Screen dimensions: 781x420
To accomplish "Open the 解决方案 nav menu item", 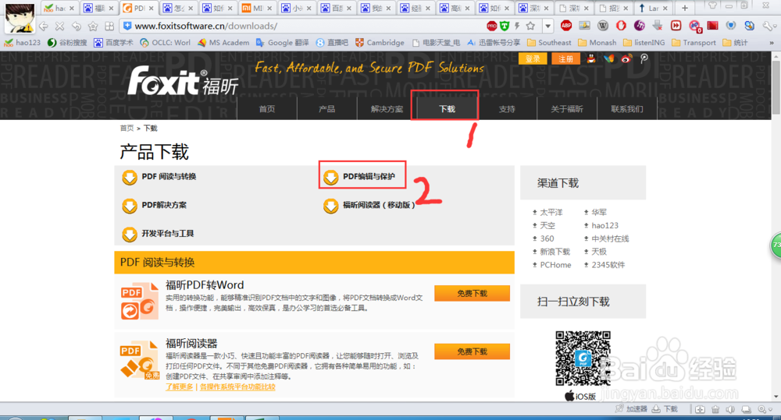I will 387,109.
